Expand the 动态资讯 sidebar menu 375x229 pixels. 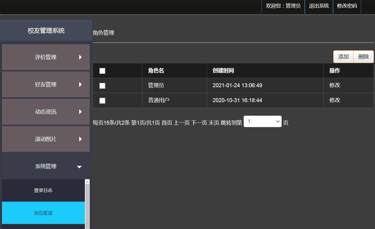click(46, 112)
